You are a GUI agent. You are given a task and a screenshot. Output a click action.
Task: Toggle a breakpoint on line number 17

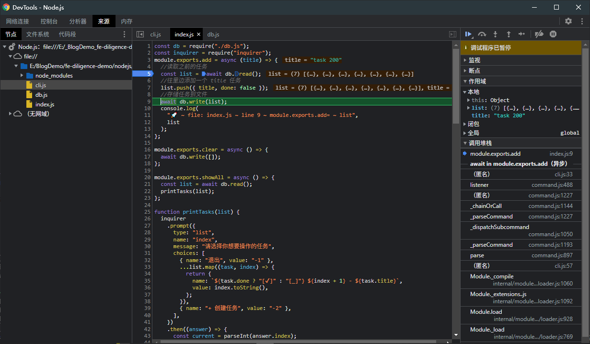pyautogui.click(x=148, y=157)
